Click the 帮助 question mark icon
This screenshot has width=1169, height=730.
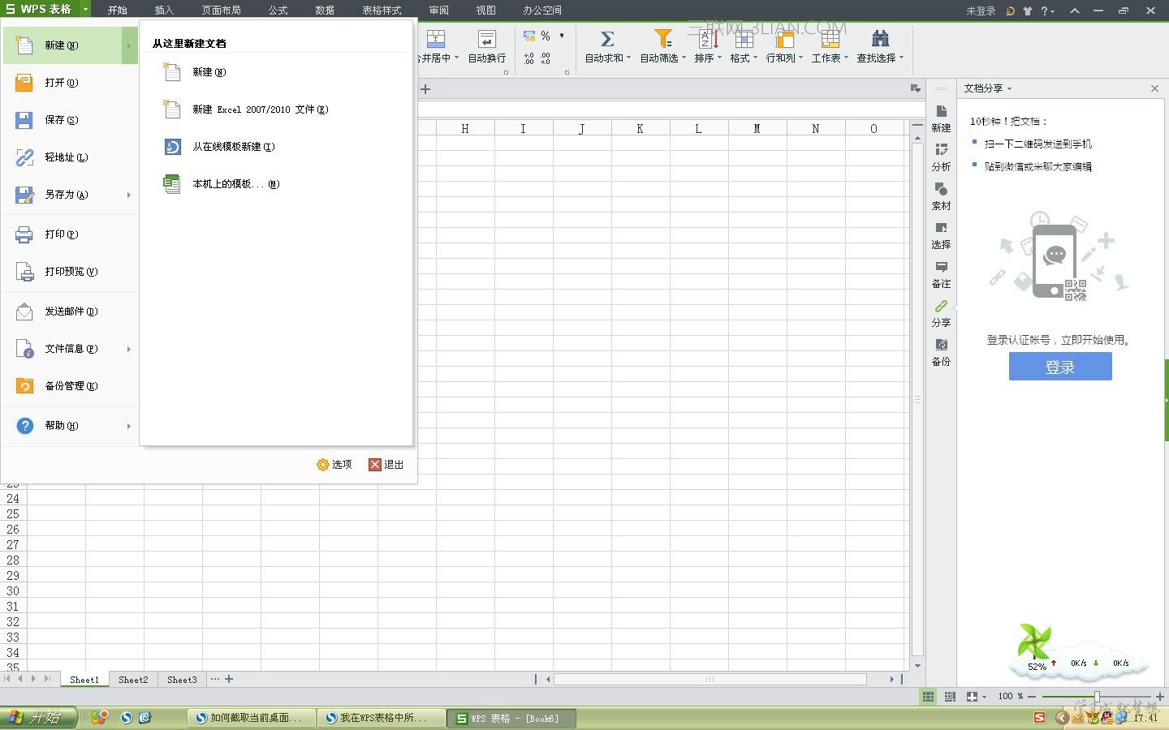click(24, 426)
